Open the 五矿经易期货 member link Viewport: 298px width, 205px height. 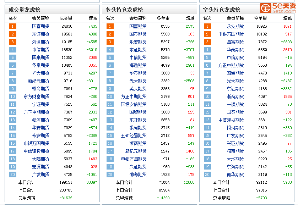(x=134, y=135)
